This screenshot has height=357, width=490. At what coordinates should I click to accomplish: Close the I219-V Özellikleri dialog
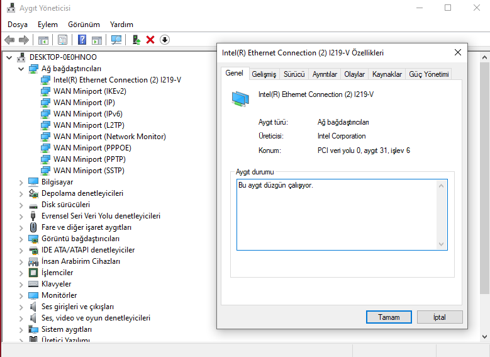(x=458, y=52)
